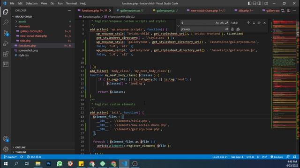Open the Source Control view
This screenshot has height=168, width=300.
[6, 33]
